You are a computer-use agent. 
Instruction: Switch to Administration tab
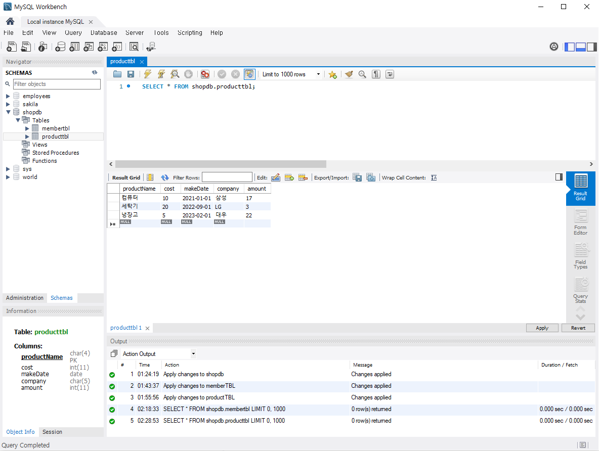coord(25,298)
